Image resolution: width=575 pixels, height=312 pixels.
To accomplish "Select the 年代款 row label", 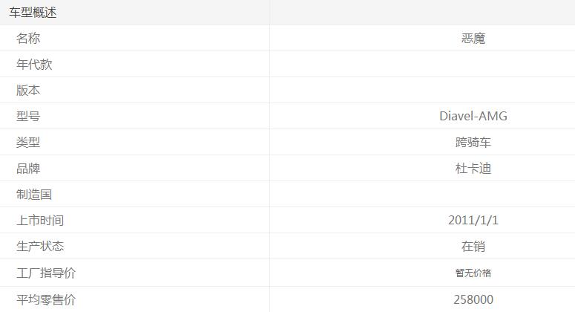I will (x=34, y=65).
